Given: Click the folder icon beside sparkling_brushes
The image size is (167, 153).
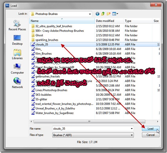Looking at the screenshot, I should [x=33, y=40].
